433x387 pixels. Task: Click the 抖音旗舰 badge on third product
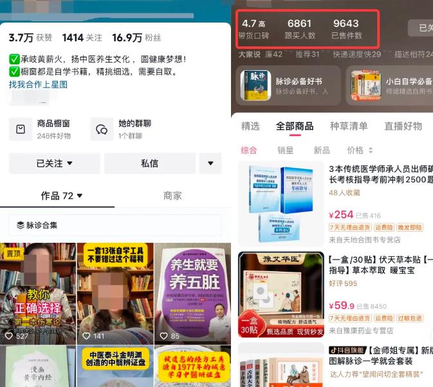tap(347, 350)
